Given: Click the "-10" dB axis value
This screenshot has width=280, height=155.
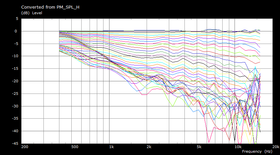Looking at the screenshot, I should click(15, 56).
